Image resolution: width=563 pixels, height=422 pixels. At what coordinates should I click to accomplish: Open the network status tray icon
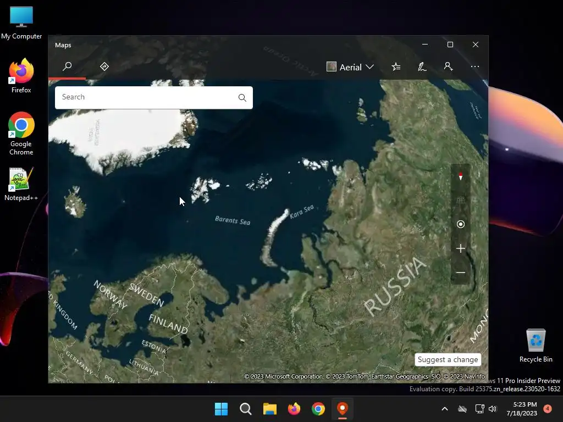click(479, 409)
